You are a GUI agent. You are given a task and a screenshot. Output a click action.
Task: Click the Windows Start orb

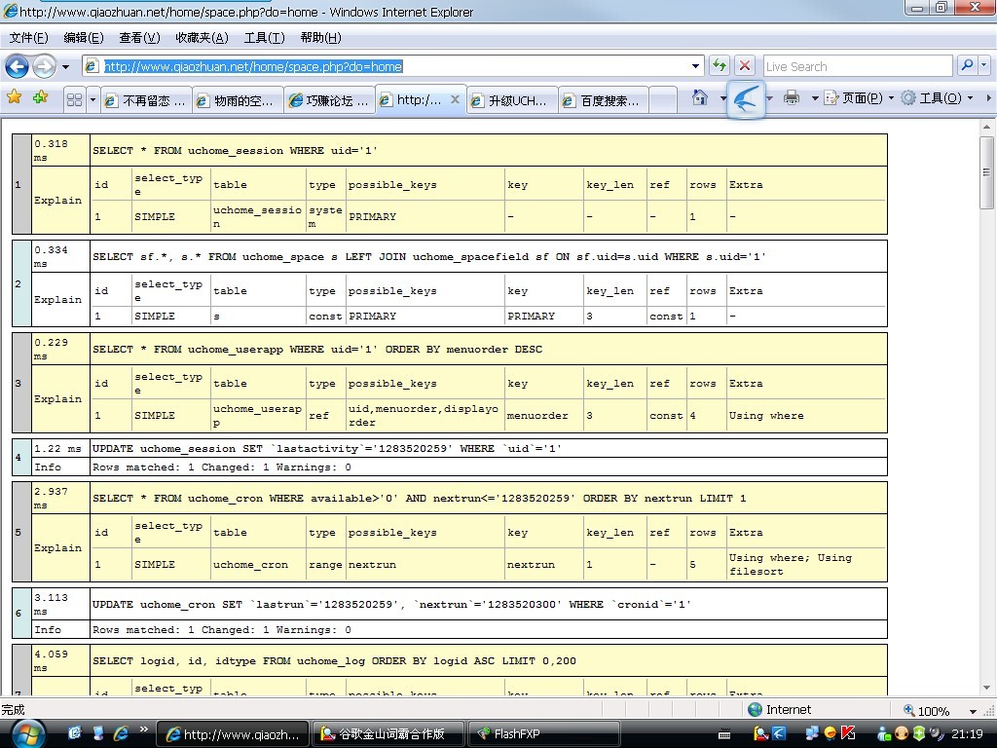pyautogui.click(x=28, y=734)
